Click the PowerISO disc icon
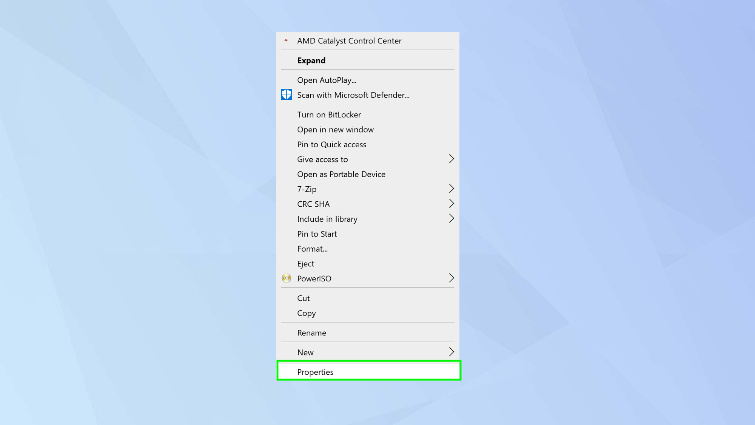Screen dimensions: 755x425 coord(286,278)
